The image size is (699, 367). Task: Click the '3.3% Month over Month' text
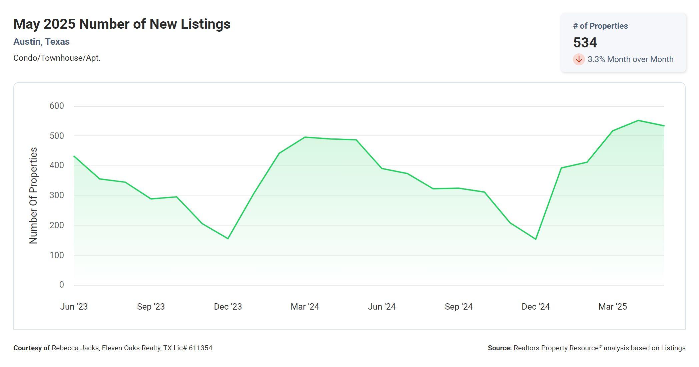coord(630,59)
